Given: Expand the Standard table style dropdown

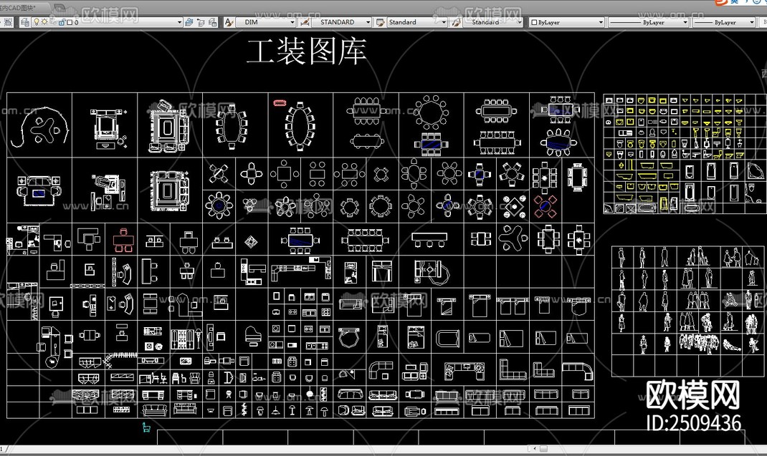Looking at the screenshot, I should pyautogui.click(x=444, y=22).
